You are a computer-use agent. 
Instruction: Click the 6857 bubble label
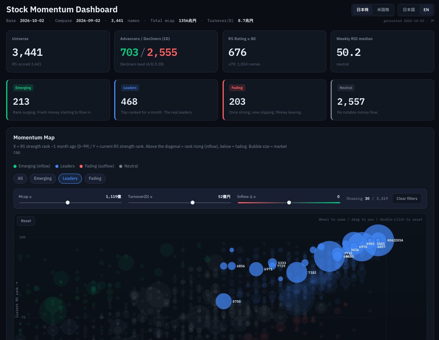(x=381, y=247)
